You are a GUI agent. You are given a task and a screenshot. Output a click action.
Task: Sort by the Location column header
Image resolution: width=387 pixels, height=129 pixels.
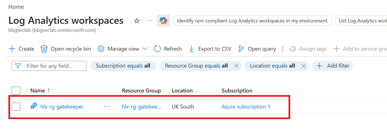(182, 91)
